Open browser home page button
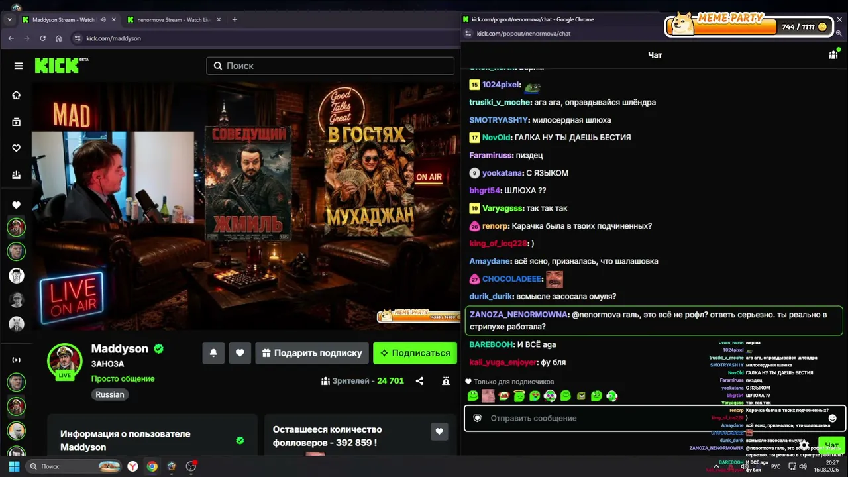Screen dimensions: 848x477 (x=58, y=38)
